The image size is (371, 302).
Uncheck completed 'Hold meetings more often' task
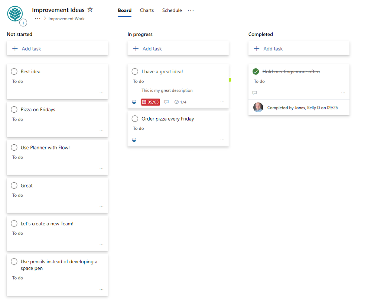coord(256,71)
